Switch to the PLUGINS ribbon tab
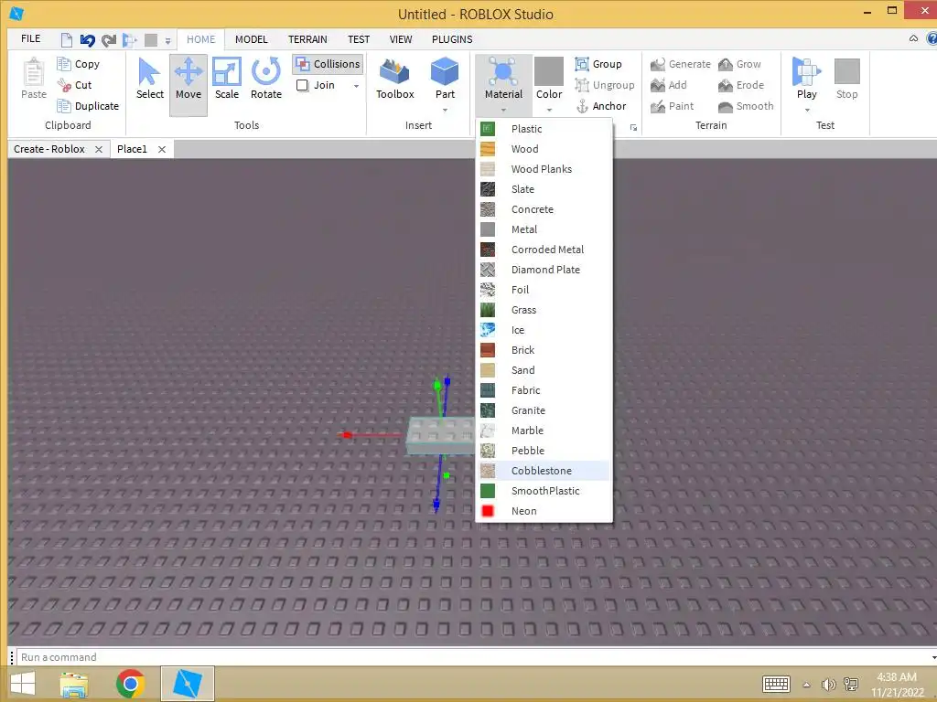This screenshot has width=937, height=702. [452, 39]
